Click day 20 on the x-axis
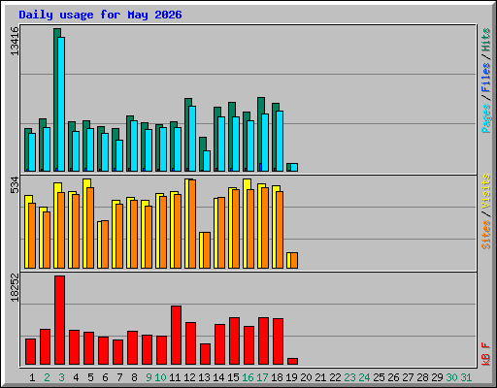The height and width of the screenshot is (388, 497). coord(306,377)
